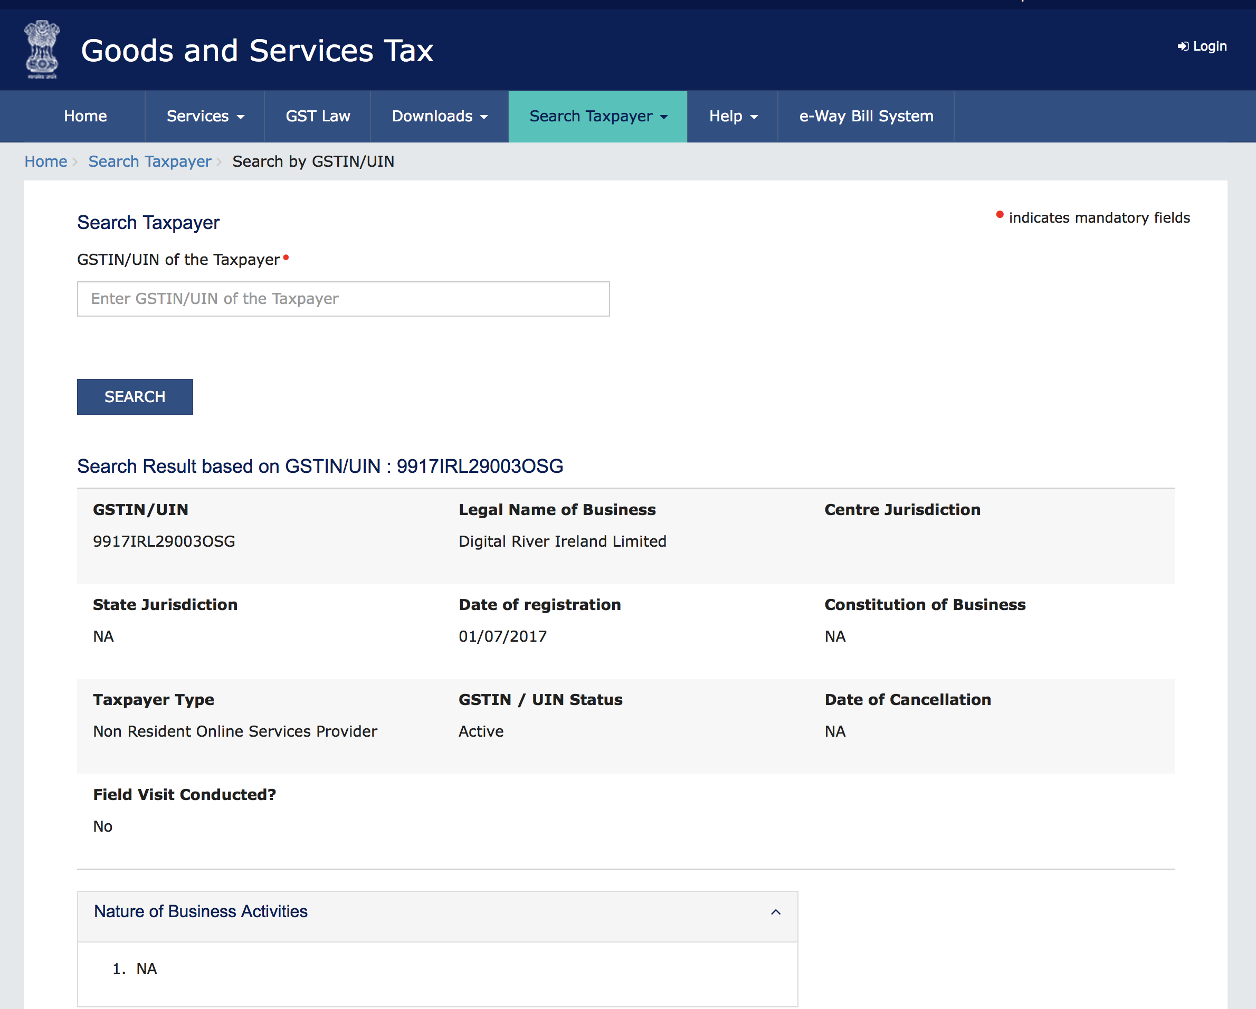Open the Login link

[x=1202, y=46]
